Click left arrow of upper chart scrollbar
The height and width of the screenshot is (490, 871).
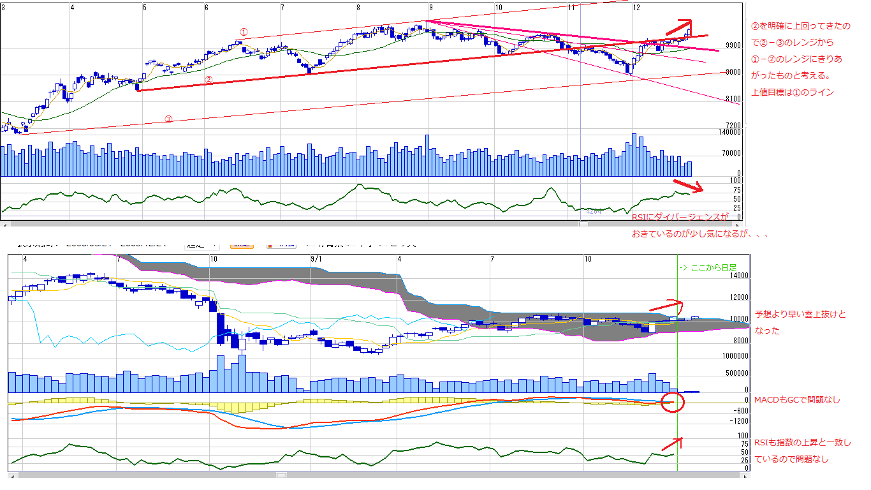(x=4, y=225)
